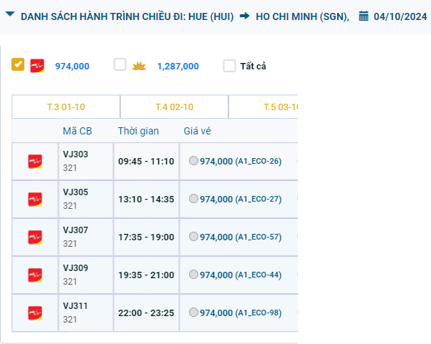Click the Vietnam Airlines lotus icon
This screenshot has width=431, height=344.
139,66
